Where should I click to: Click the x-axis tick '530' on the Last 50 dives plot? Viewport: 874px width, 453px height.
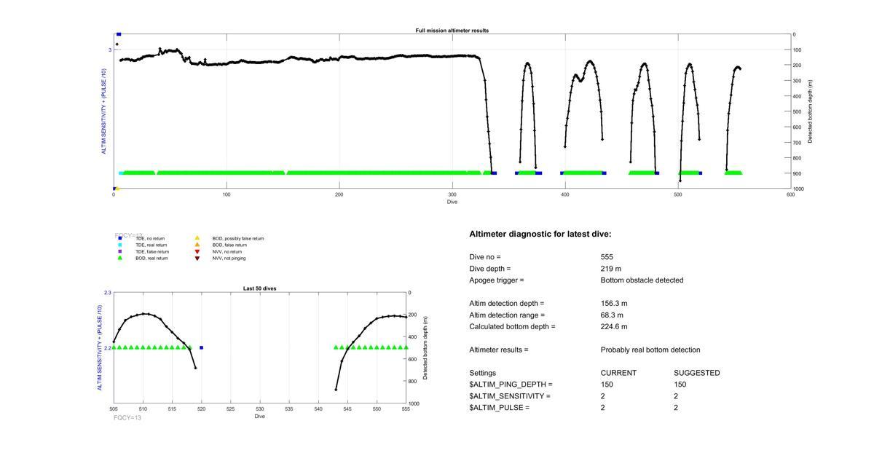coord(260,409)
